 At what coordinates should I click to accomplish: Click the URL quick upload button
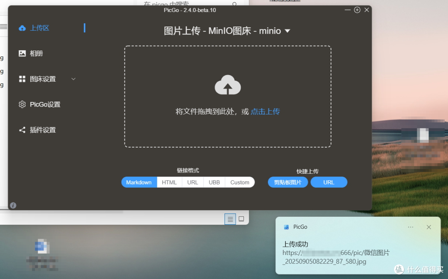(x=329, y=182)
